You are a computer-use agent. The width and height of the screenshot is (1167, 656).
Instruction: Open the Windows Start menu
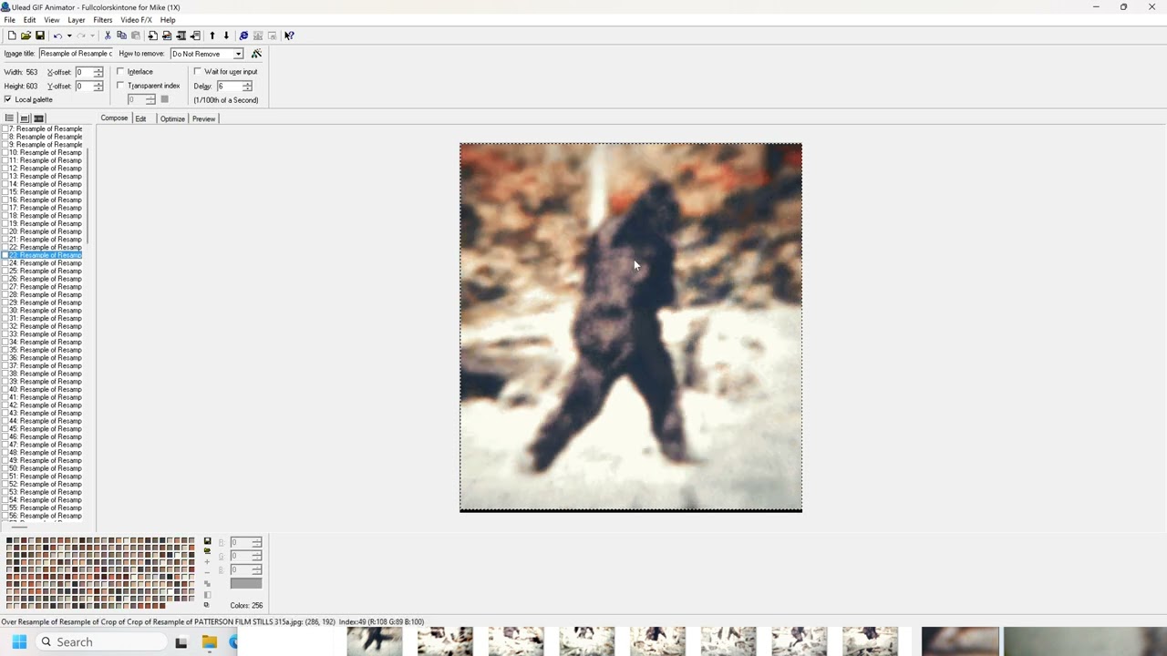coord(19,641)
